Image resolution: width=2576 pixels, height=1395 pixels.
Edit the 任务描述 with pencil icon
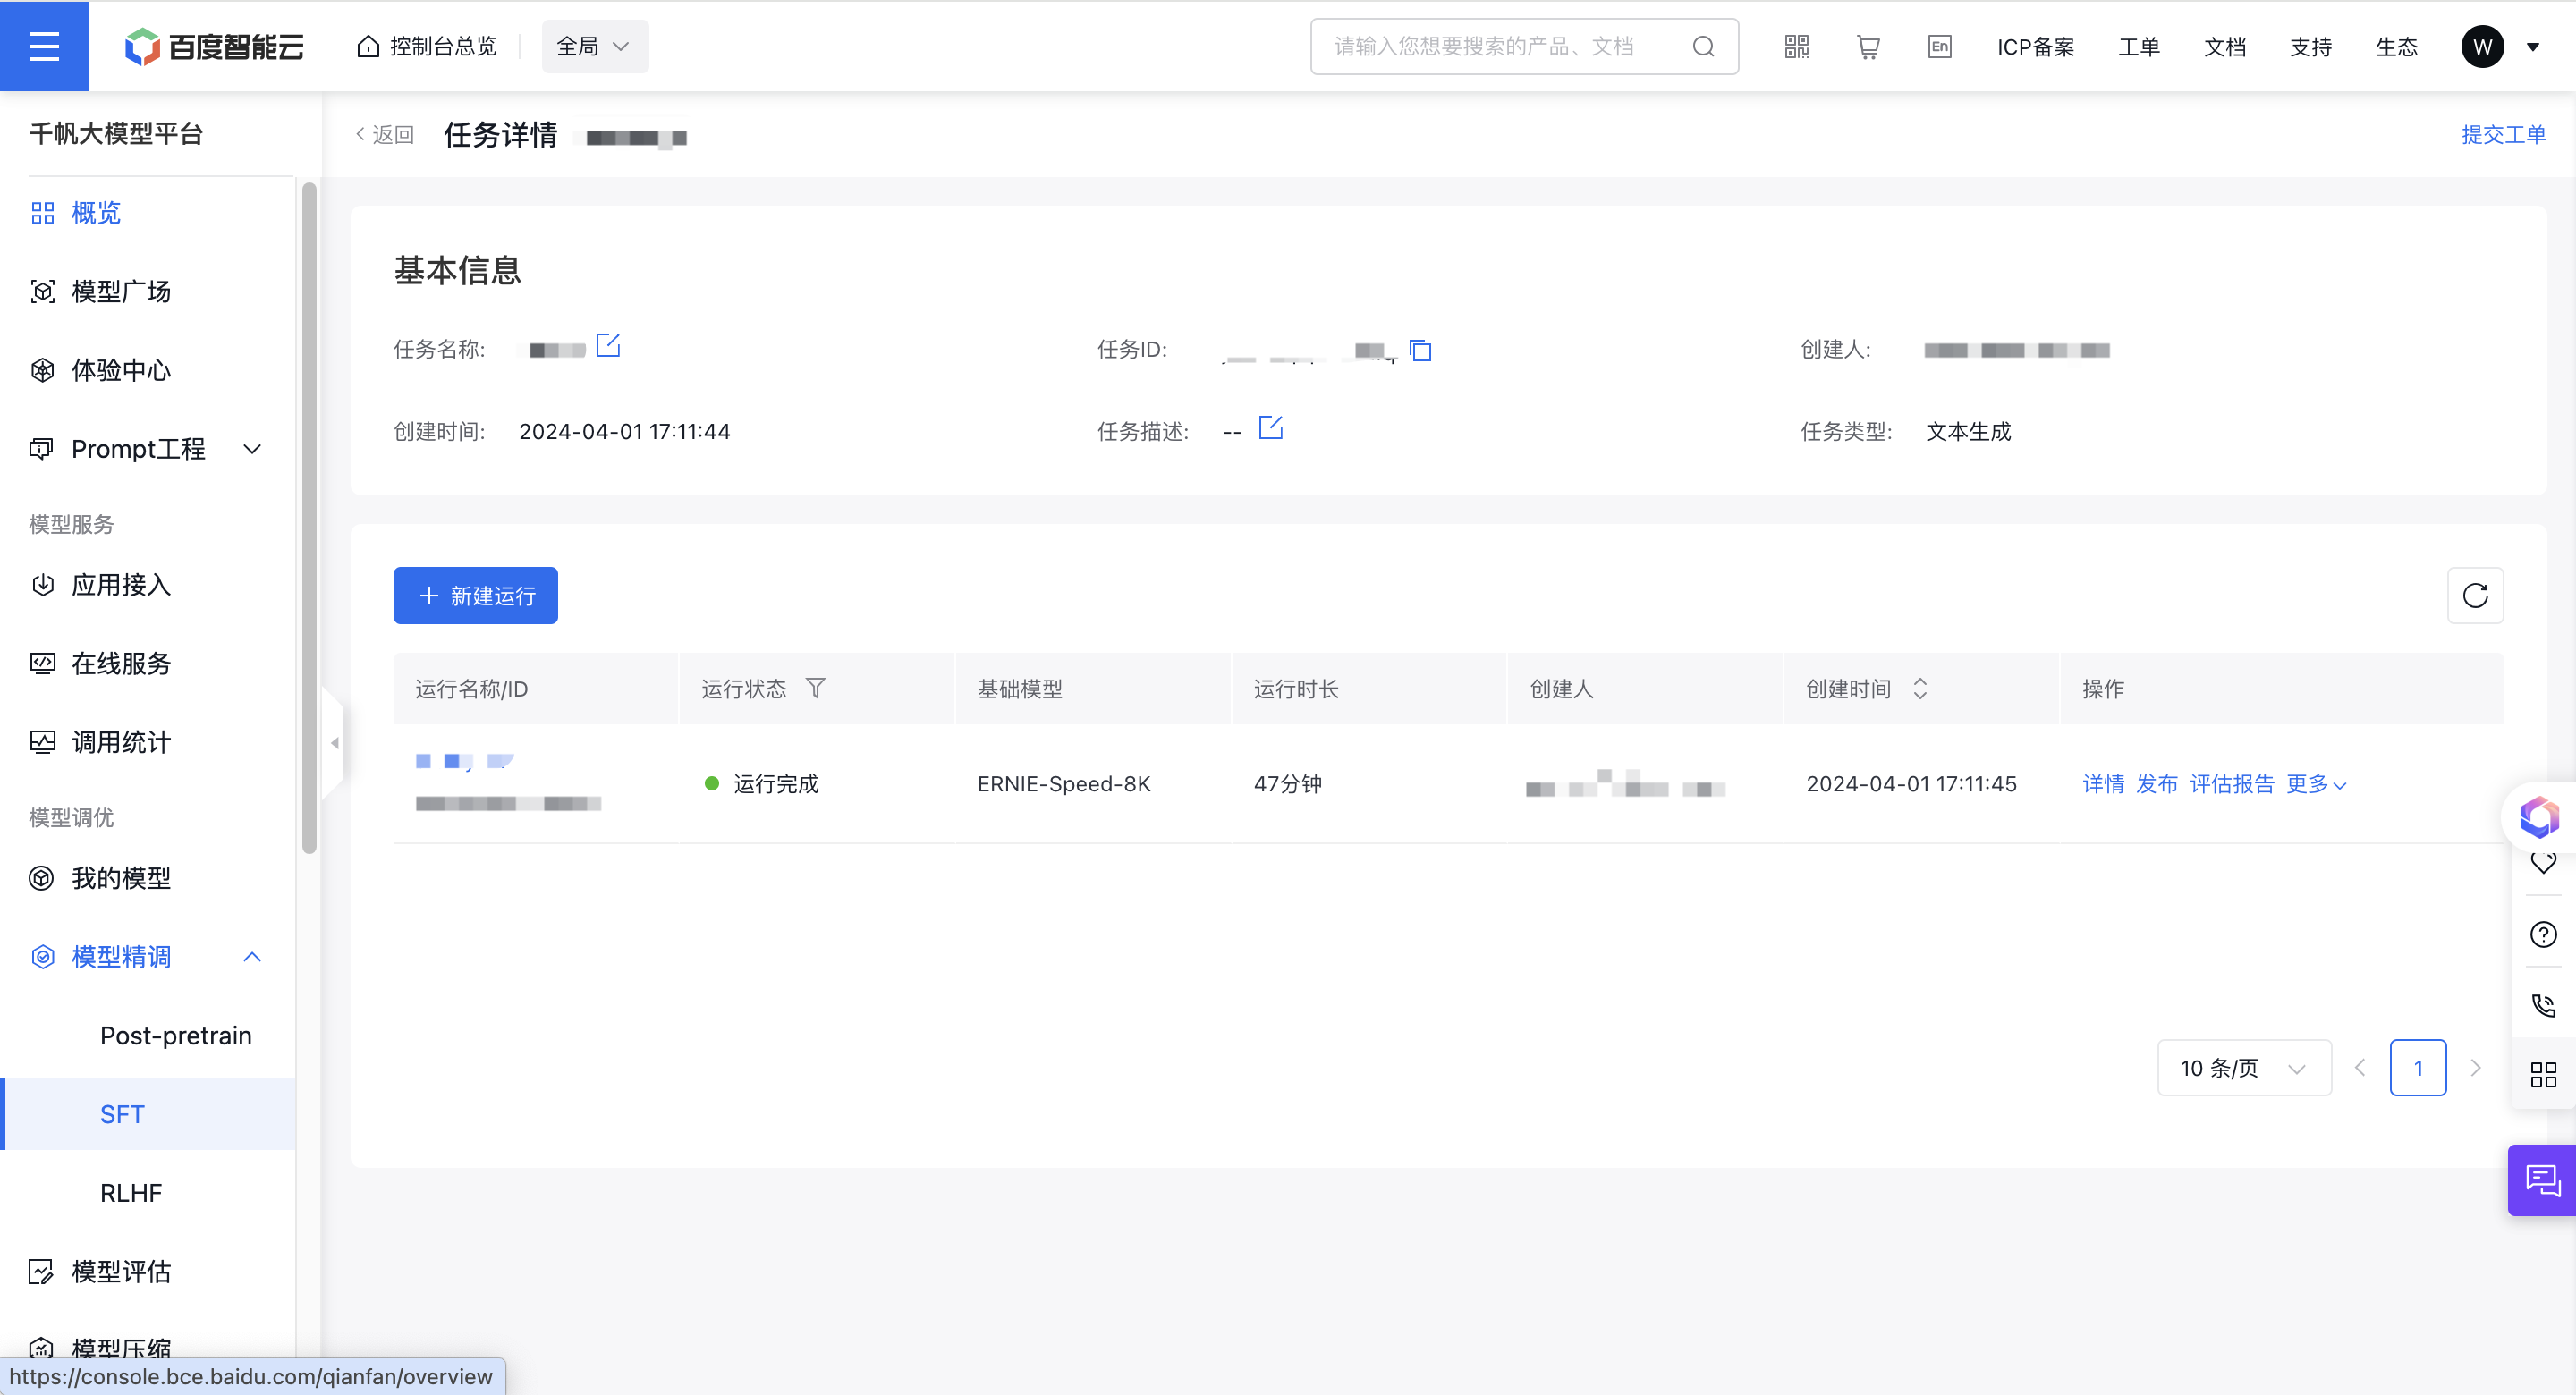1270,428
